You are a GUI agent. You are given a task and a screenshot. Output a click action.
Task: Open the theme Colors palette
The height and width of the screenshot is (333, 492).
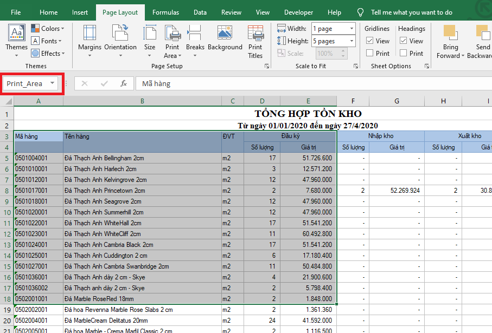(x=48, y=28)
